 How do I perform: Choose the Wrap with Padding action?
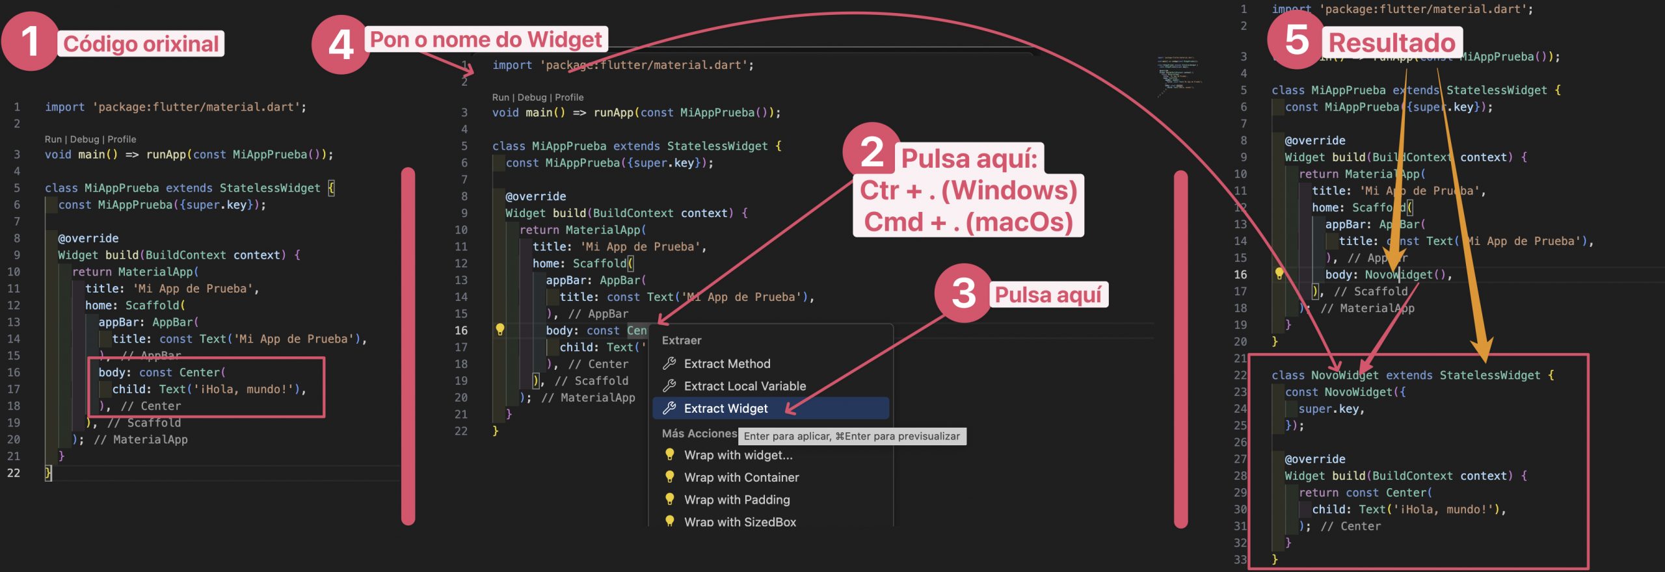tap(736, 499)
